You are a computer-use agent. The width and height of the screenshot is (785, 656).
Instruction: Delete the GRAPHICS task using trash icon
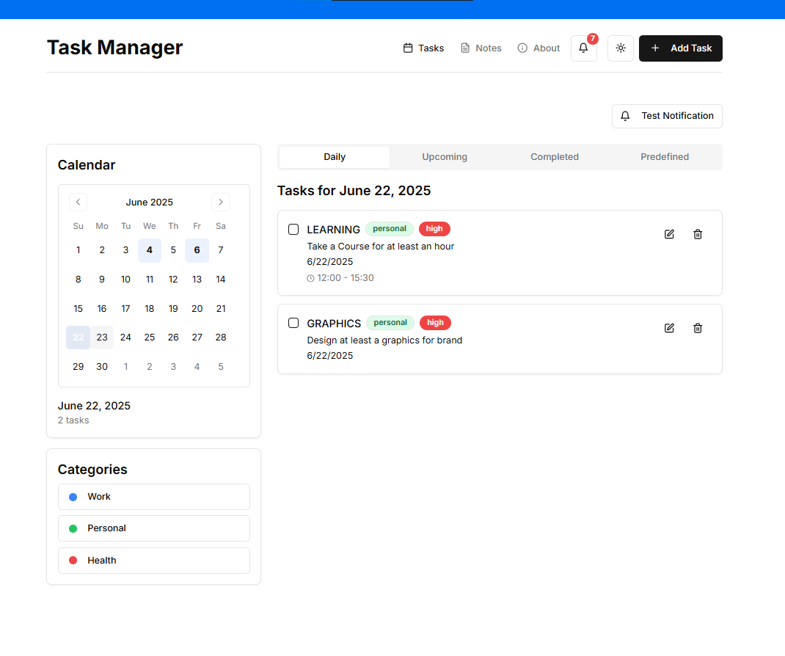pos(698,328)
